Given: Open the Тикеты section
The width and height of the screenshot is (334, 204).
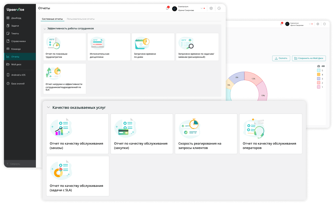Looking at the screenshot, I should (15, 33).
